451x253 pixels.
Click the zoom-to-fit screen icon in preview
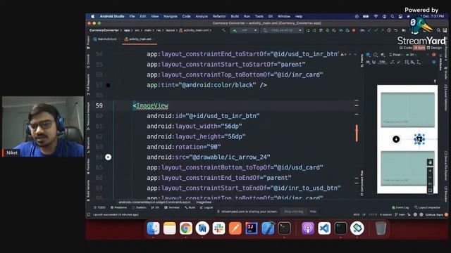click(x=430, y=190)
